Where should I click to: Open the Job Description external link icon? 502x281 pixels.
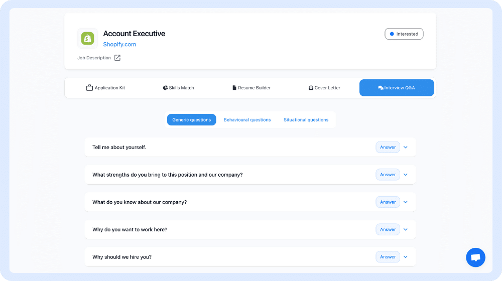pyautogui.click(x=117, y=58)
